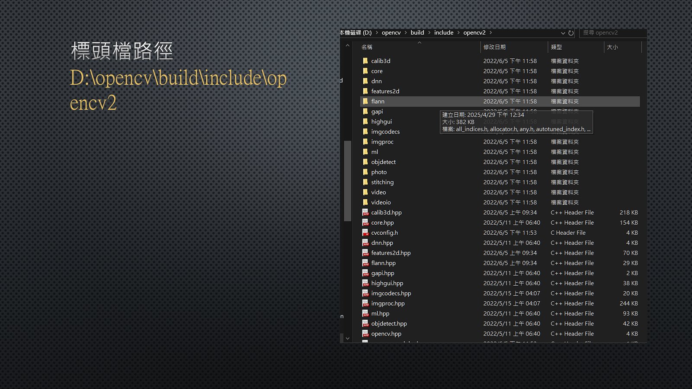Click the features2d.hpp file icon
The width and height of the screenshot is (692, 389).
(x=365, y=253)
